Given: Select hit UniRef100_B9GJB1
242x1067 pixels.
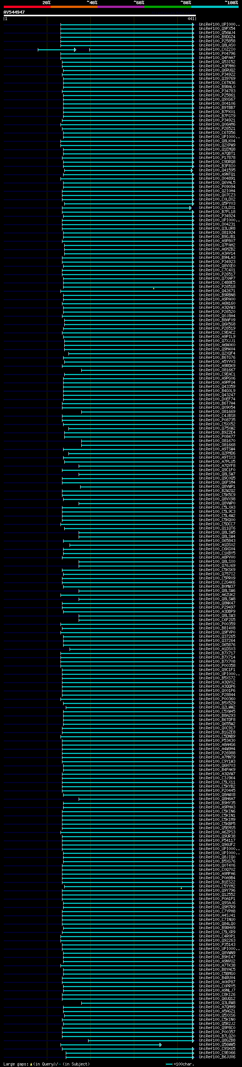Looking at the screenshot, I should [217, 237].
